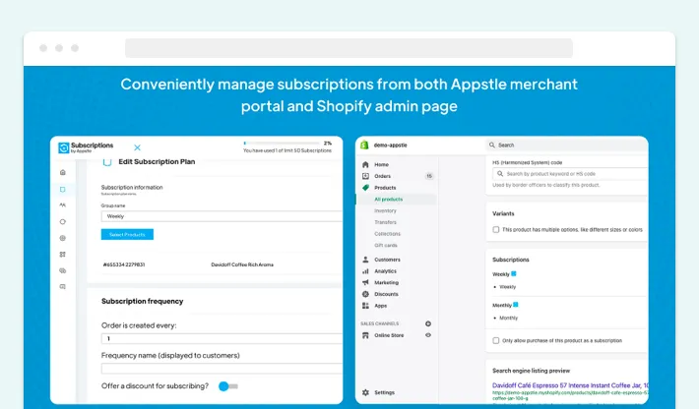
Task: Open Analytics in Shopify navigation
Action: [385, 271]
